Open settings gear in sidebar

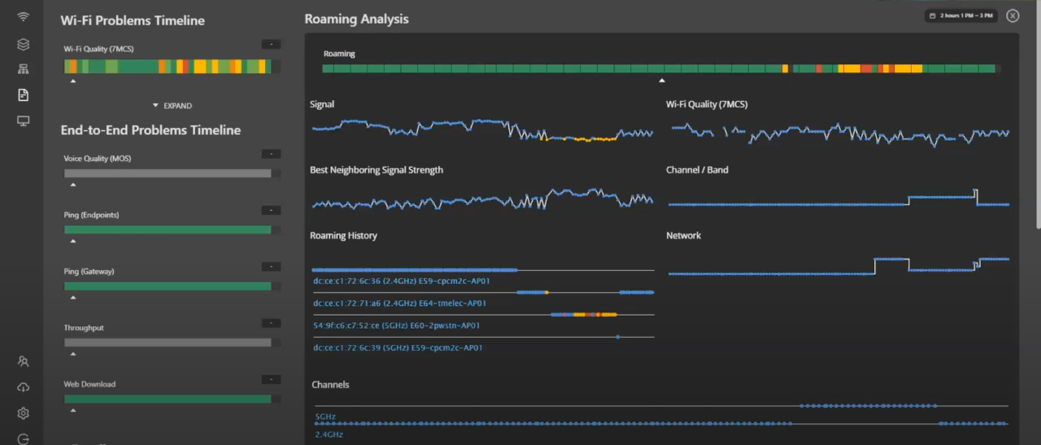(23, 413)
